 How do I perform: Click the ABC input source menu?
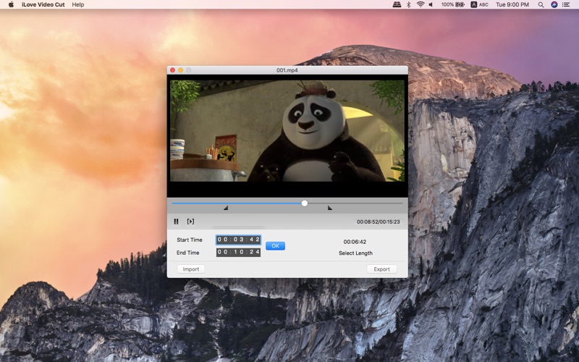click(479, 4)
